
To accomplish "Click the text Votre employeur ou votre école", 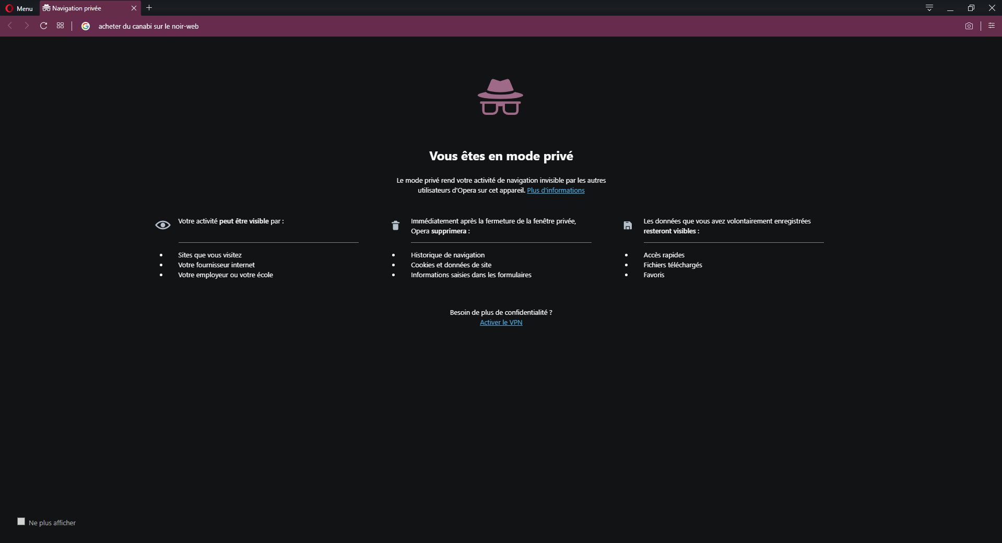I will [226, 275].
